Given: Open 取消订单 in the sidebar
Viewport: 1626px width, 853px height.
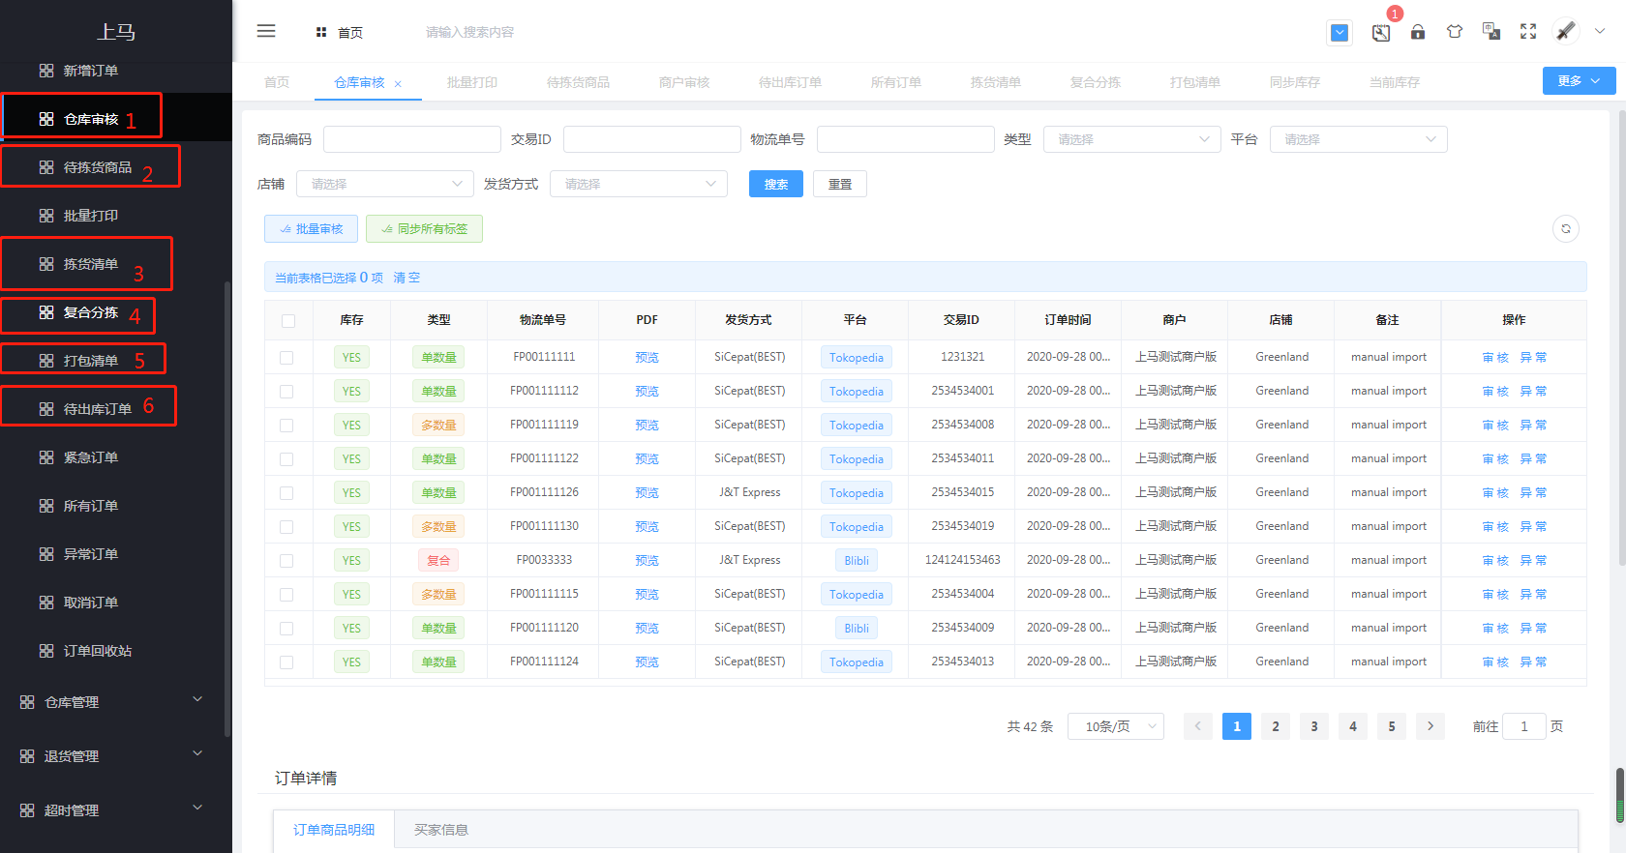Looking at the screenshot, I should click(x=91, y=603).
